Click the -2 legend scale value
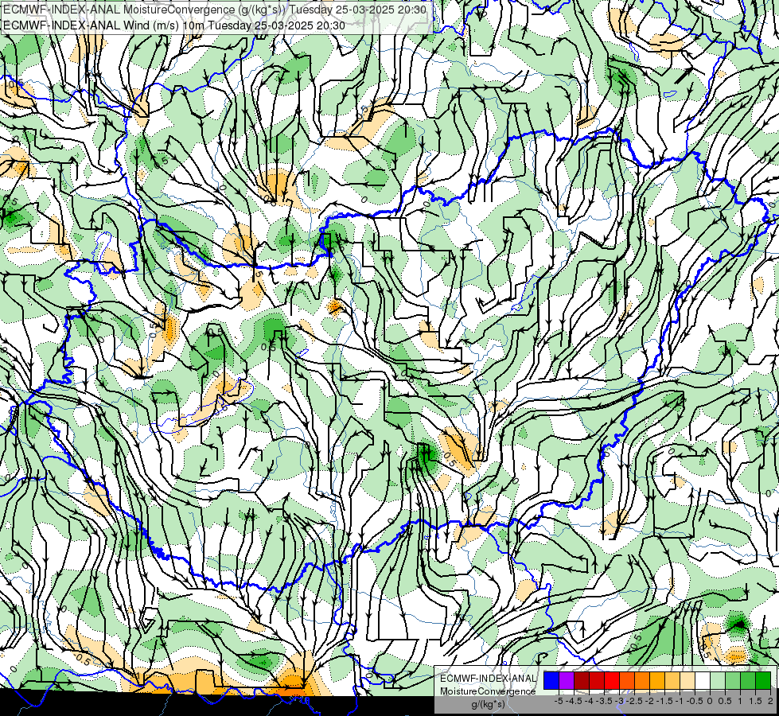779x716 pixels. point(649,701)
